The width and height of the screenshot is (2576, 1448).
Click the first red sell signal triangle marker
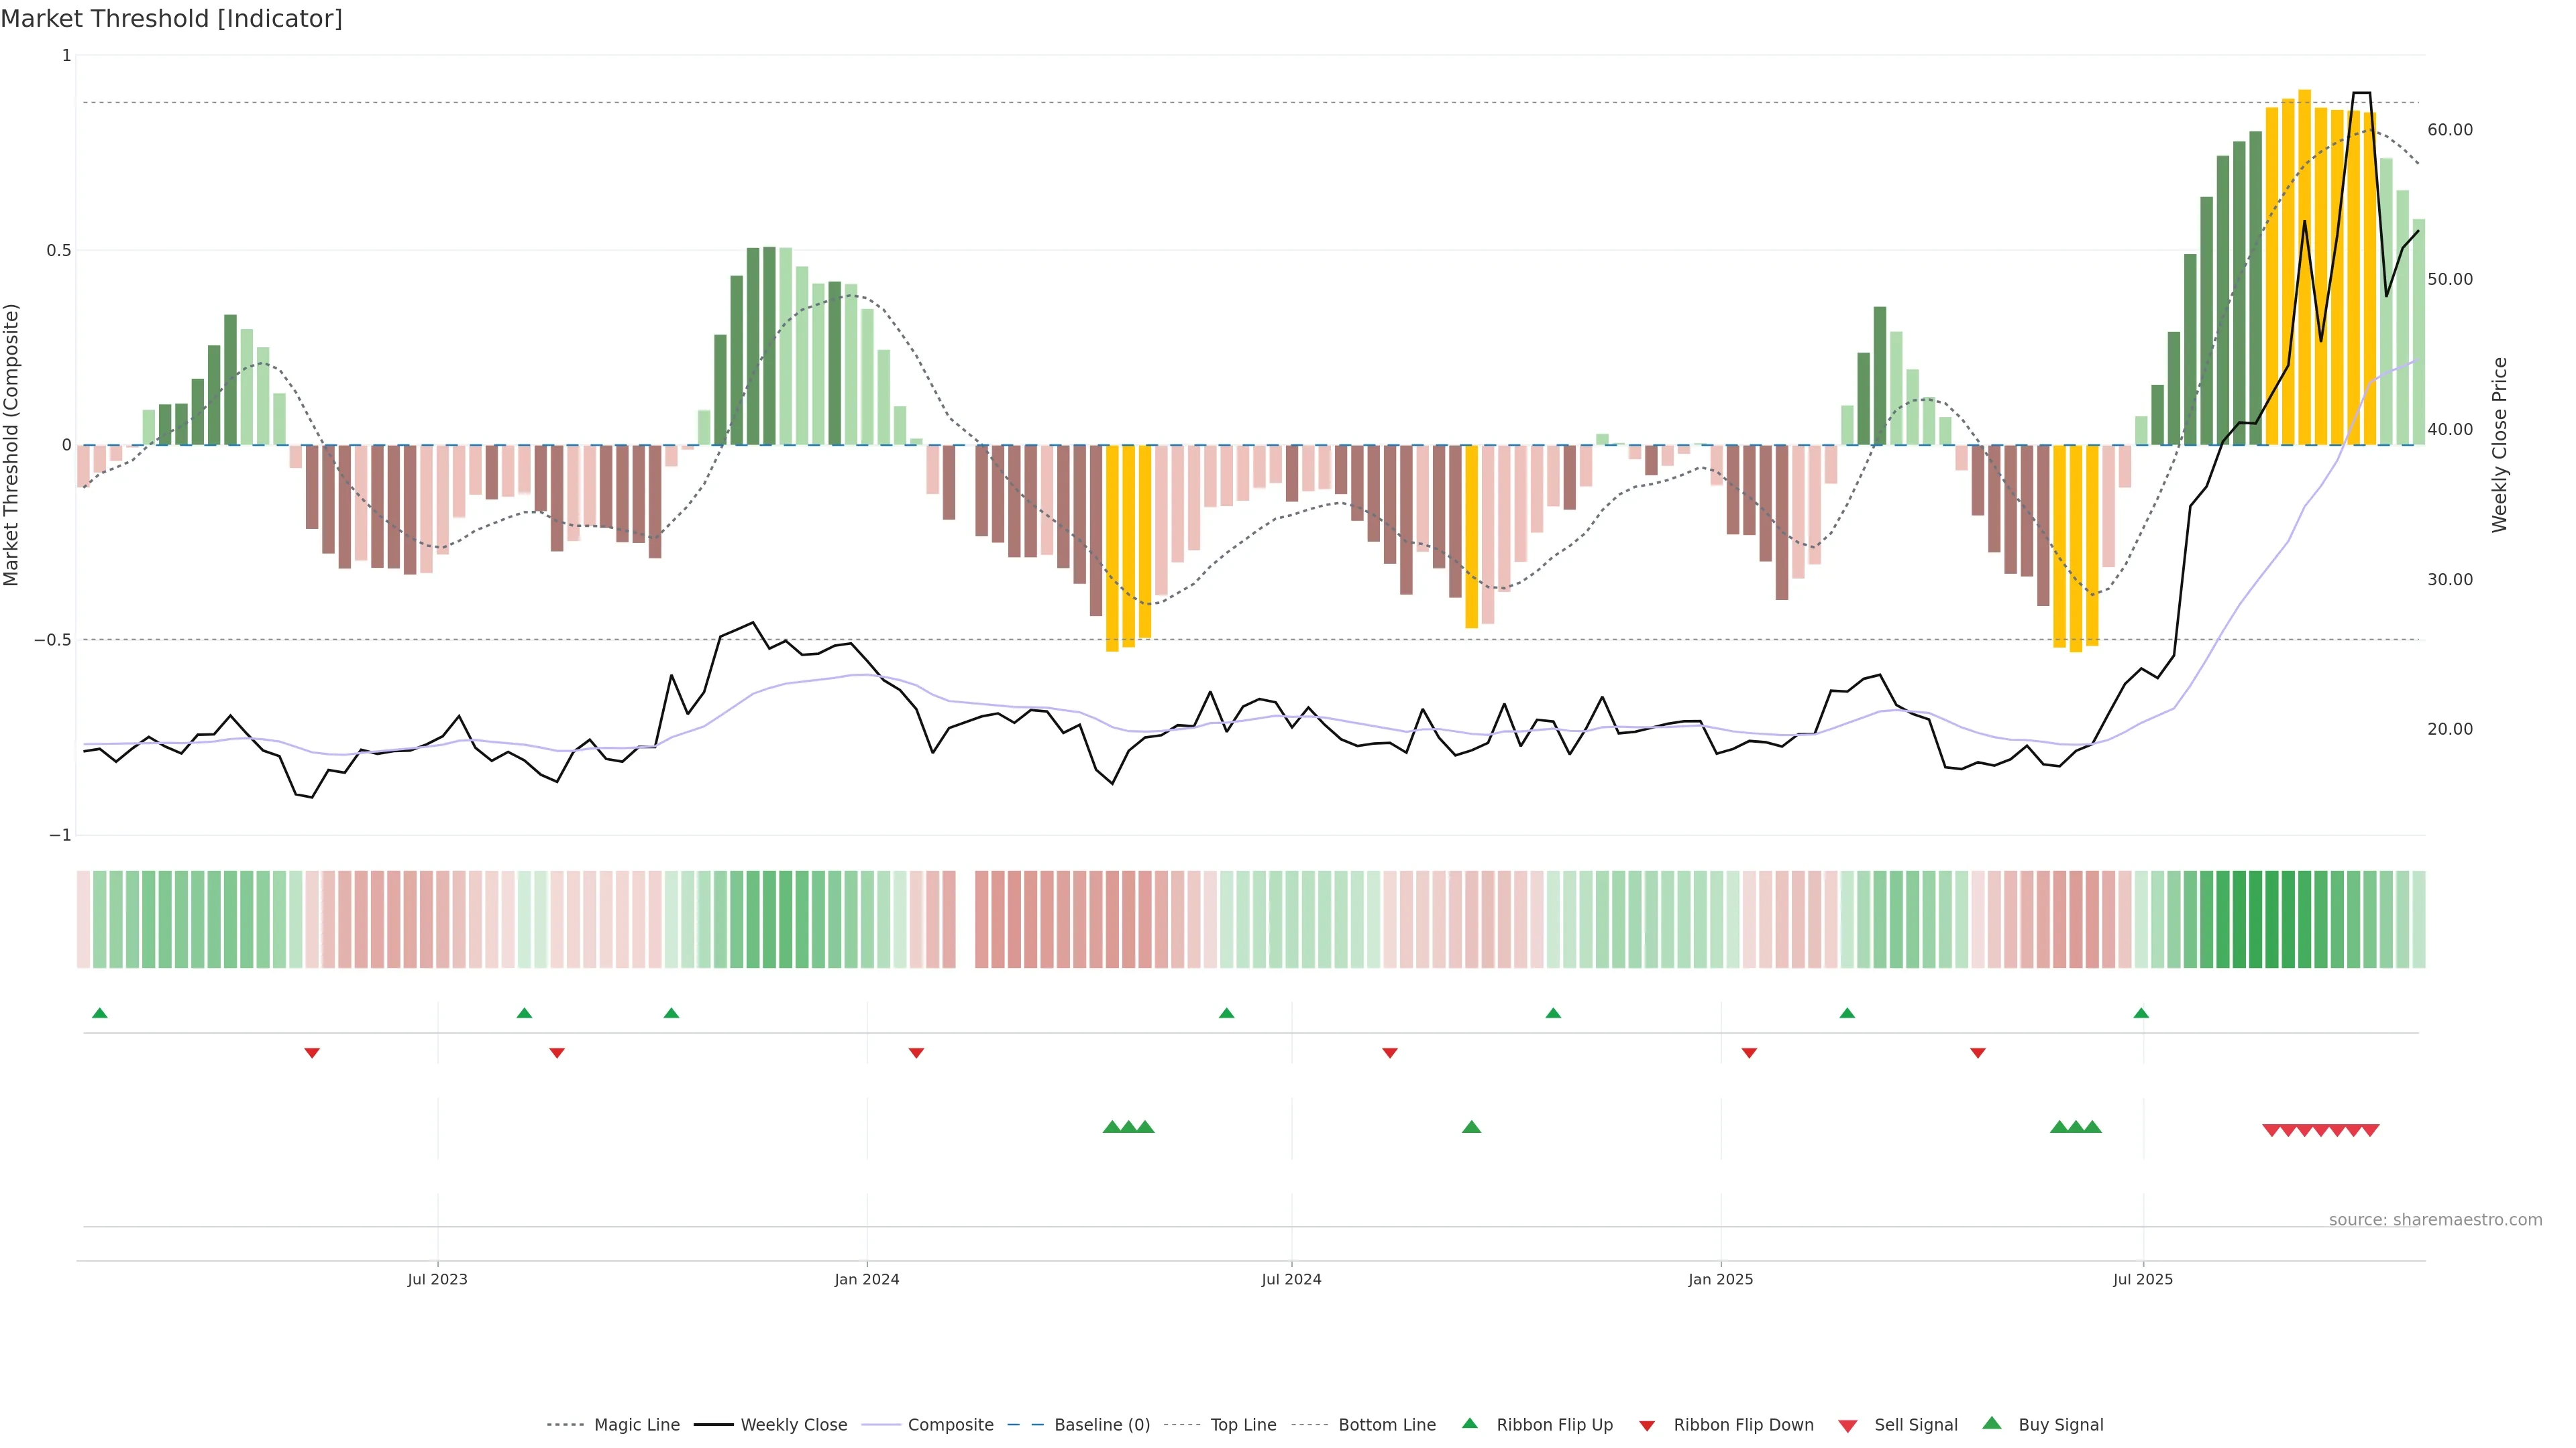coord(2271,1130)
